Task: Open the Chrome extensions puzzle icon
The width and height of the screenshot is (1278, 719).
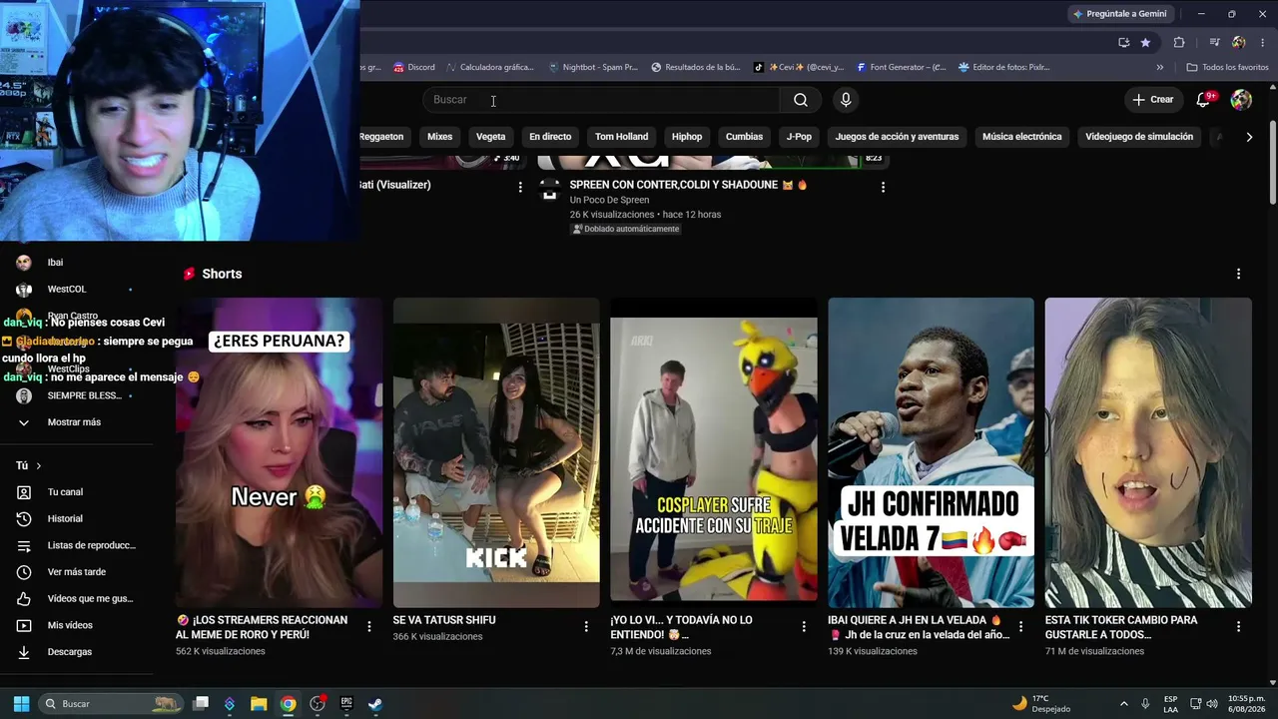Action: click(x=1179, y=42)
